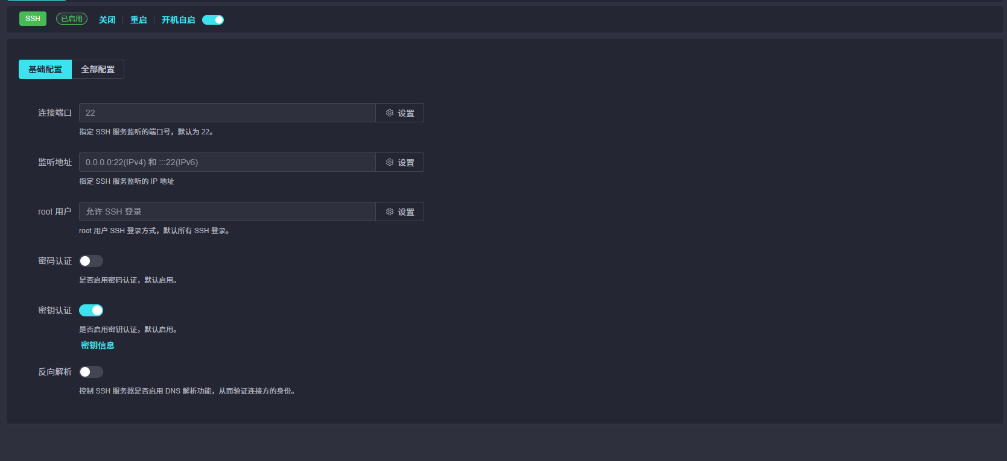Click the 开机自启 text link
The image size is (1007, 461).
click(179, 20)
